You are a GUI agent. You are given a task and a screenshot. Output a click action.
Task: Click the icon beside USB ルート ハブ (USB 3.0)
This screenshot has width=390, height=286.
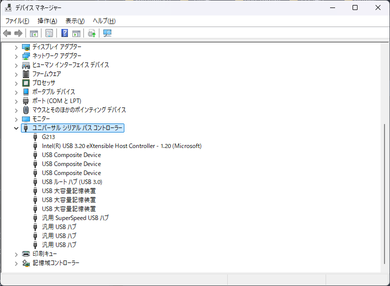(x=35, y=182)
